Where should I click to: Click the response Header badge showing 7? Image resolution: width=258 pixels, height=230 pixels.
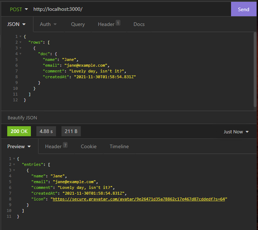click(65, 145)
